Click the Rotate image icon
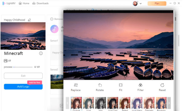Viewport: 185px width, 111px height. (x=100, y=85)
